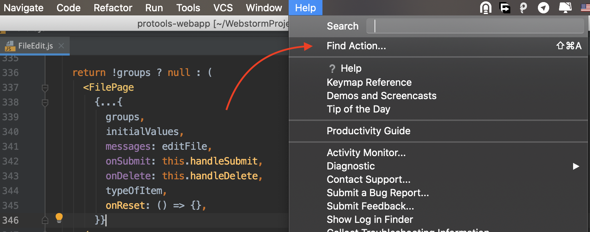Open the Telegram menu bar icon
Screen dimensions: 590x232
point(544,8)
